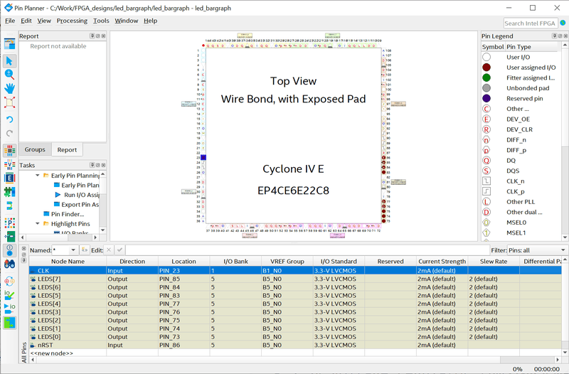
Task: Open the Processing menu
Action: pyautogui.click(x=72, y=21)
